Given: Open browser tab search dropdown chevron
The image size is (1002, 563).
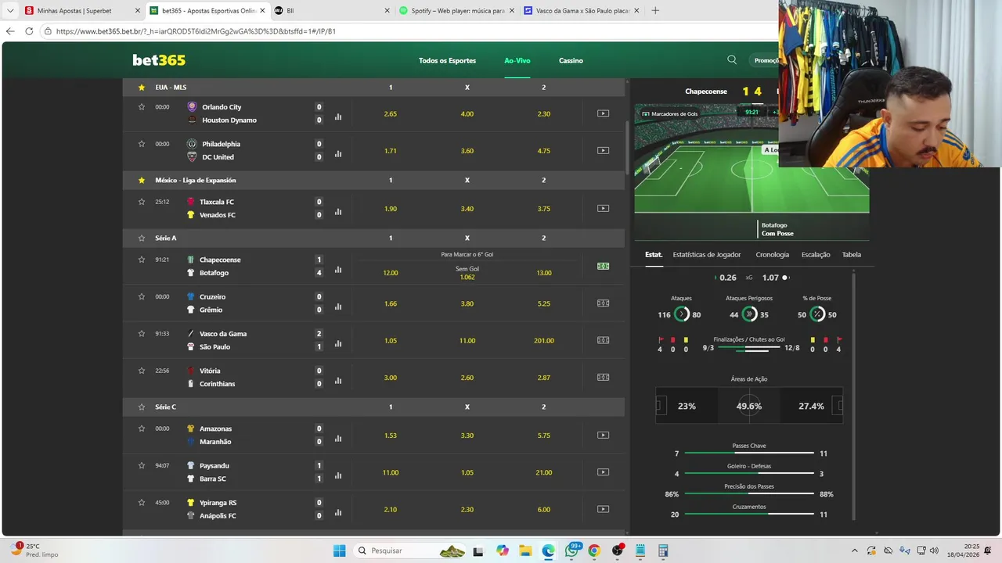Looking at the screenshot, I should [10, 11].
